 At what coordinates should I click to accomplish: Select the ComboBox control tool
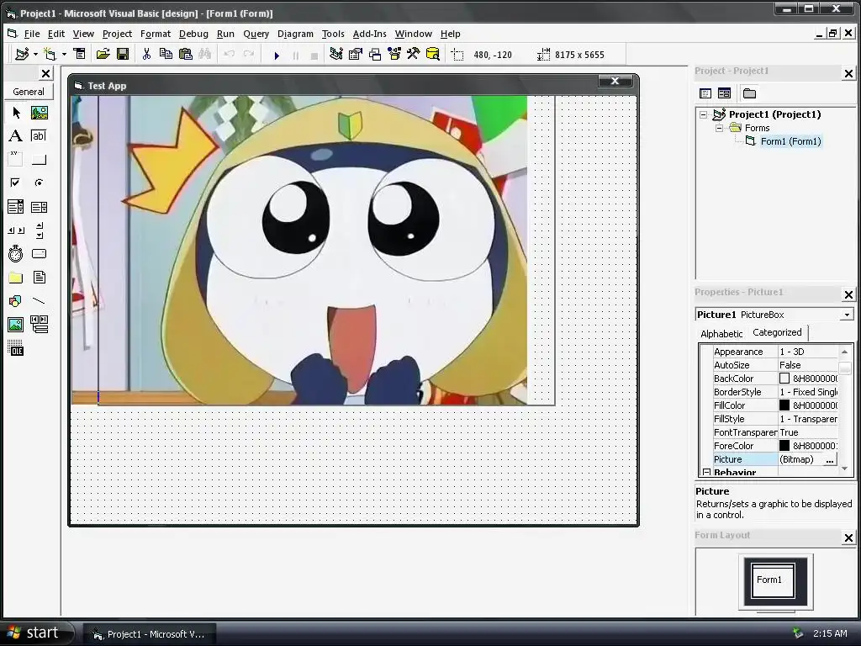point(16,207)
